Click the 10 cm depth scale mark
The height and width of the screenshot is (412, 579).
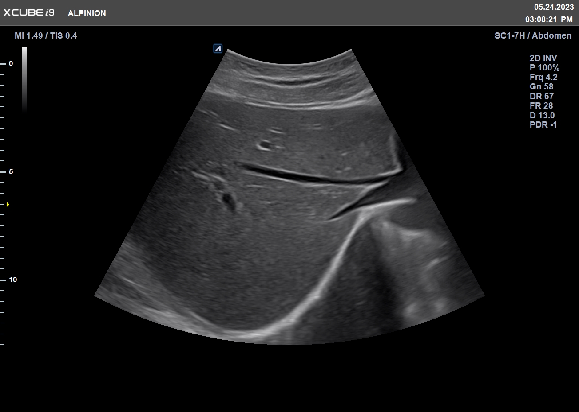pyautogui.click(x=12, y=280)
